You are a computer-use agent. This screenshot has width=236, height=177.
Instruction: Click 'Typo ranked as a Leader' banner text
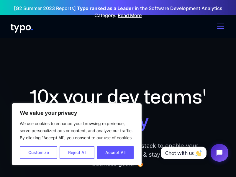pos(105,9)
